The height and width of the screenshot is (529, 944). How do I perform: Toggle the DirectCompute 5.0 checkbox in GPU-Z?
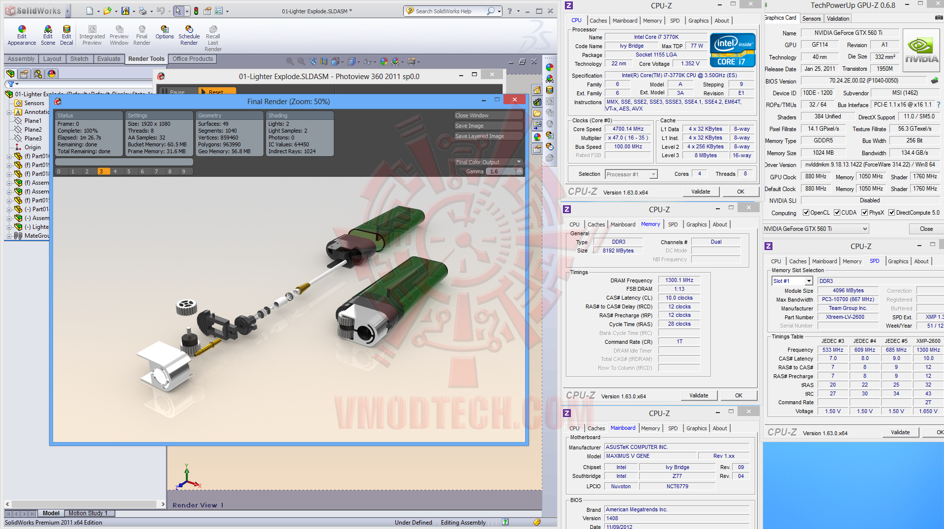tap(891, 213)
